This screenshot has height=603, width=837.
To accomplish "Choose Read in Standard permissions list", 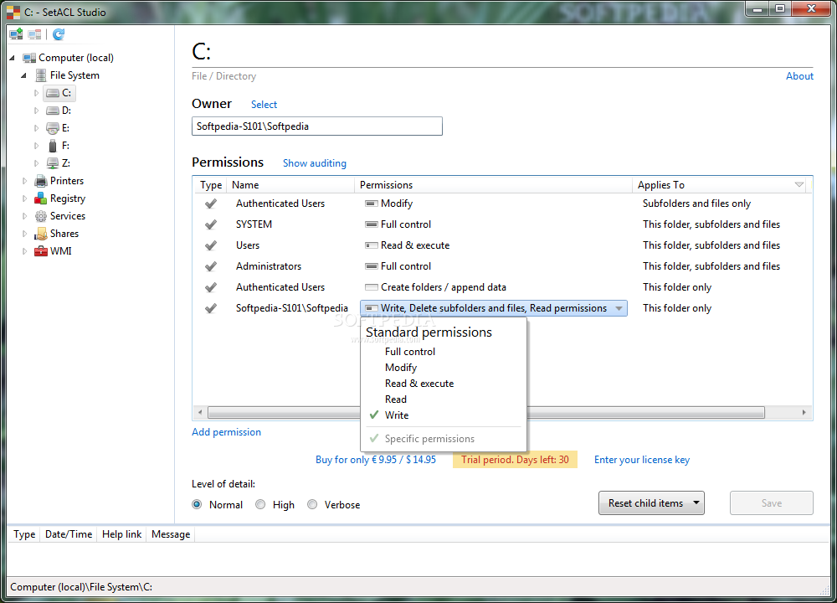I will coord(396,399).
